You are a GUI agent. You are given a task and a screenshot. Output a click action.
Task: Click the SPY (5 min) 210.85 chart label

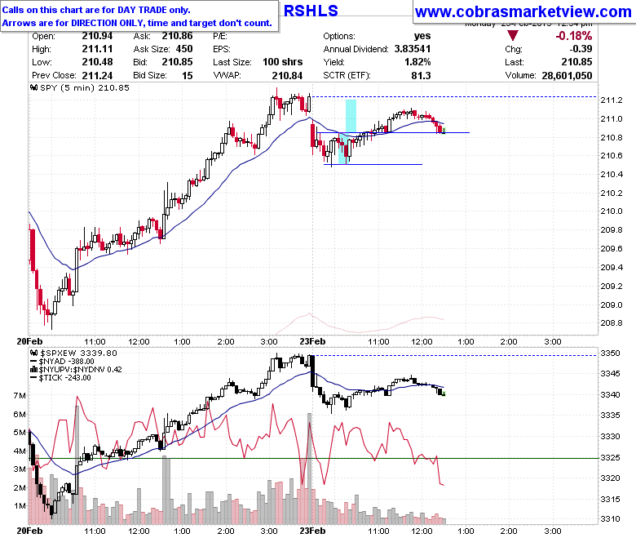pyautogui.click(x=84, y=87)
